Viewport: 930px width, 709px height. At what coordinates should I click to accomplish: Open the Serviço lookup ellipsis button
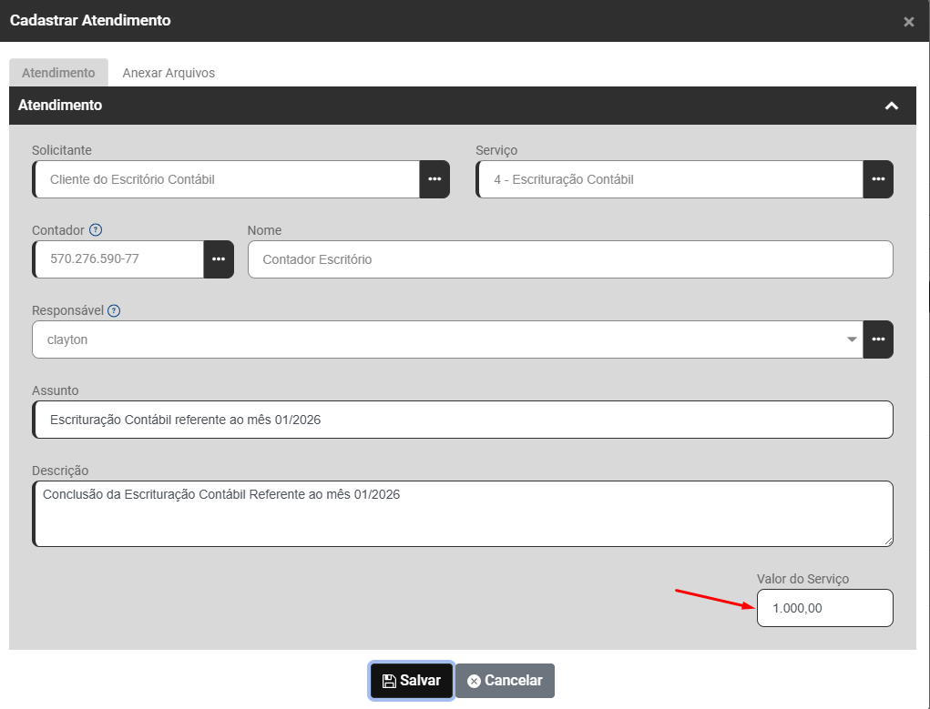[878, 179]
